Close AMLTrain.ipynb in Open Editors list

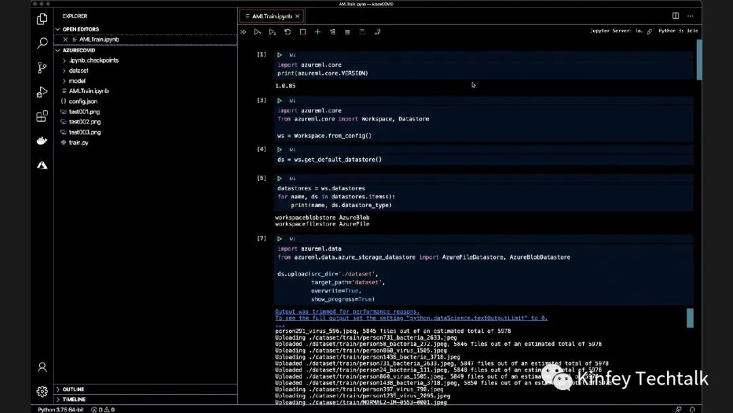coord(65,40)
